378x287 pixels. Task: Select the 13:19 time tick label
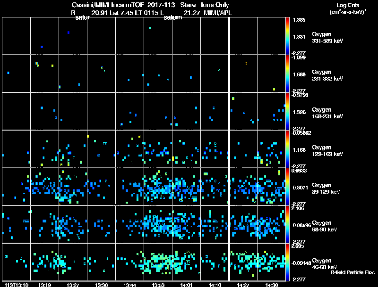pos(44,285)
